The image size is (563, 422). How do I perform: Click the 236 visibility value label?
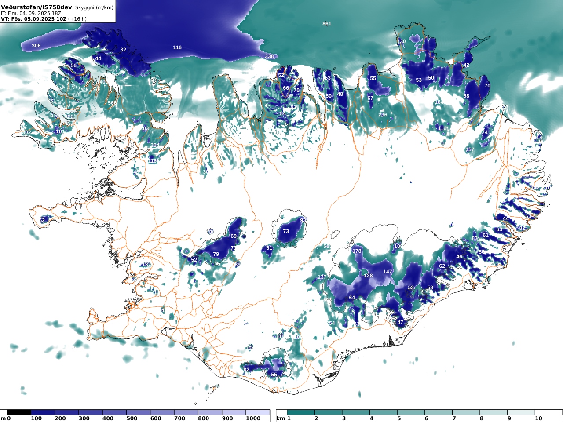(x=383, y=115)
